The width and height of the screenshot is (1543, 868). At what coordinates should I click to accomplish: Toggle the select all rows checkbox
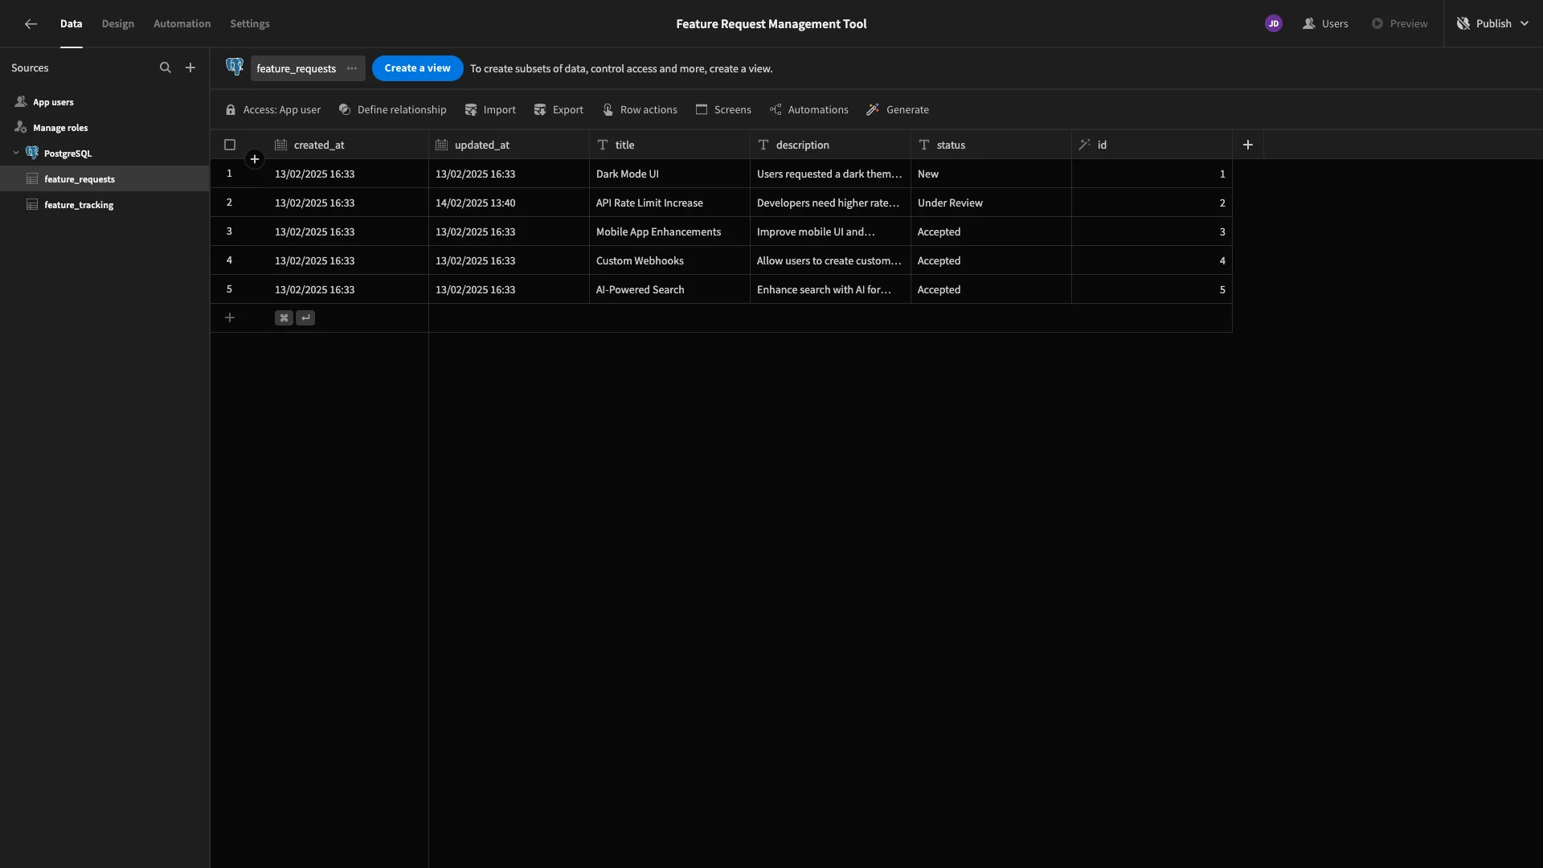coord(230,145)
